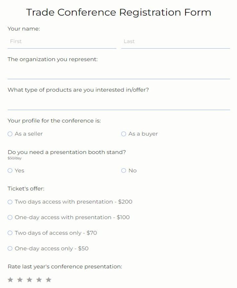Image resolution: width=237 pixels, height=288 pixels.
Task: Select 'As a seller' profile option
Action: 10,134
